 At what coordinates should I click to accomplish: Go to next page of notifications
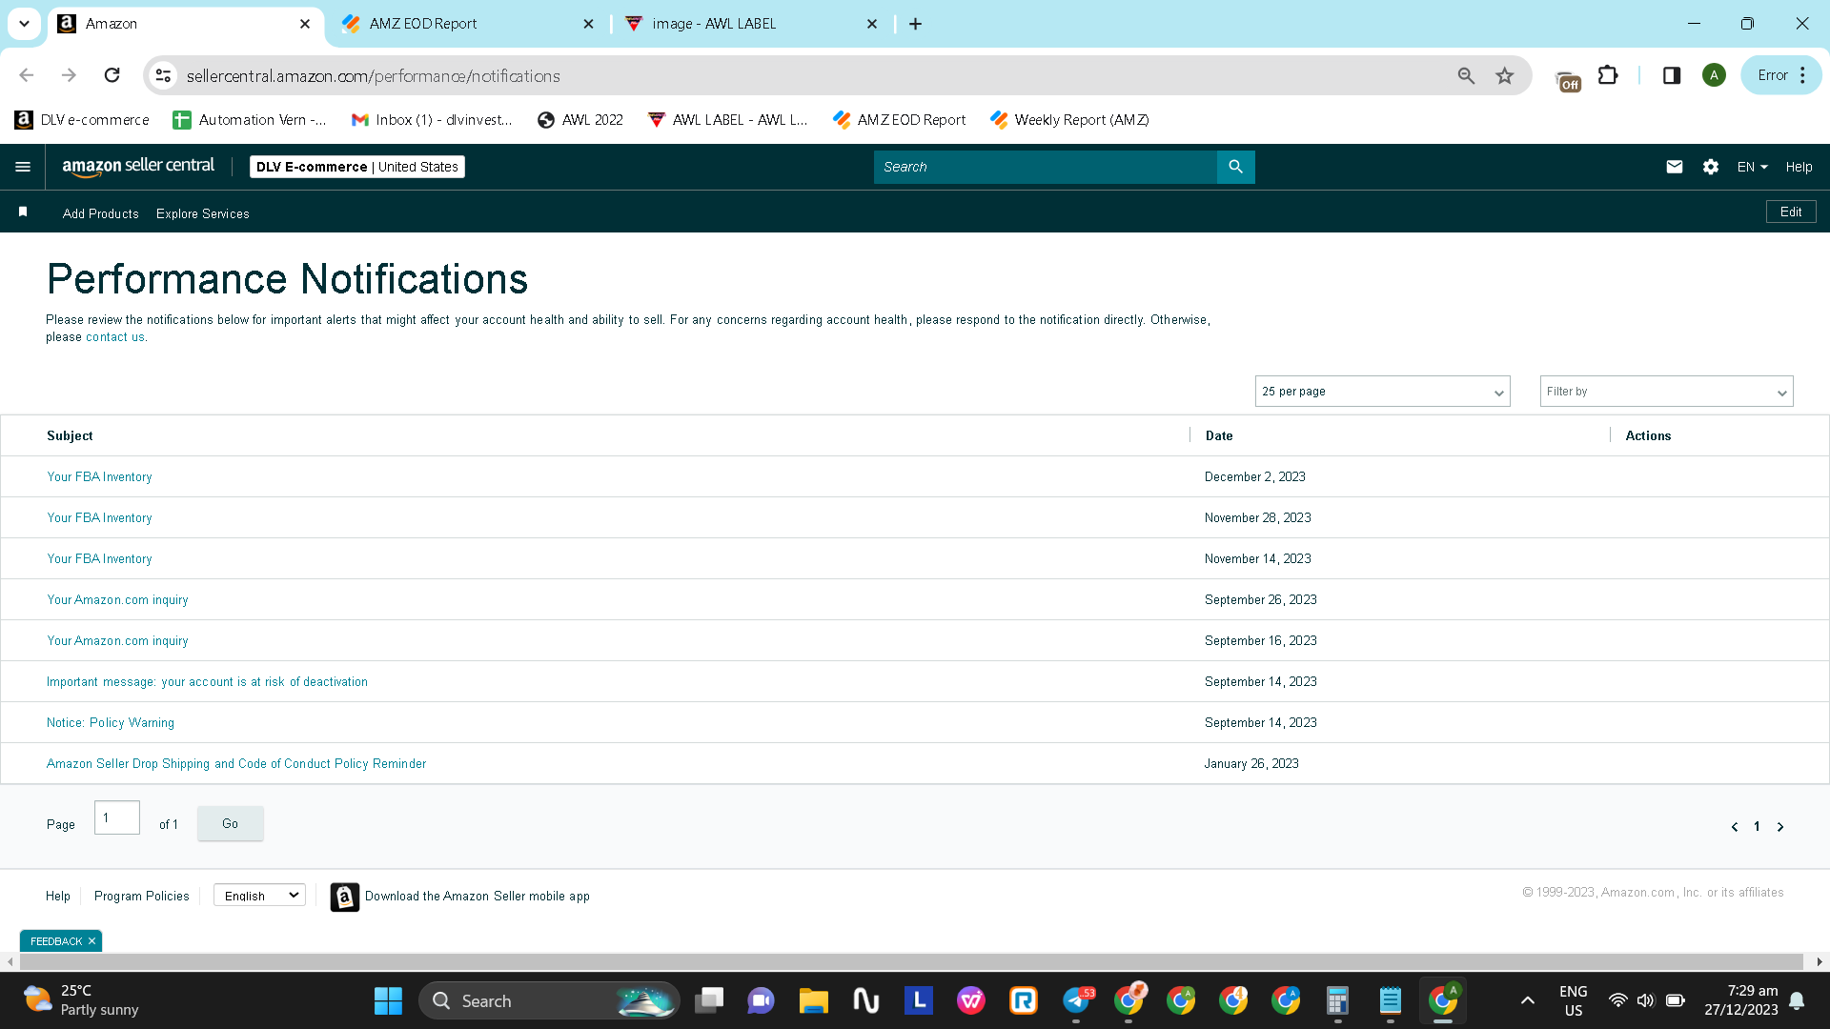tap(1780, 827)
